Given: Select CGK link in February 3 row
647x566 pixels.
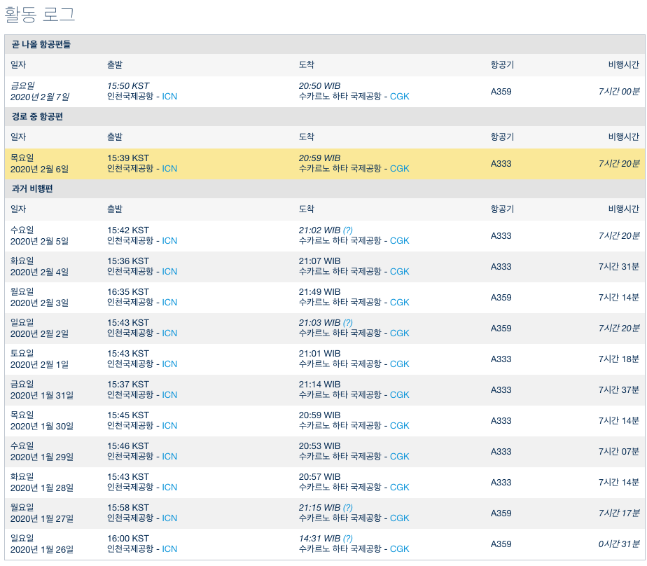Looking at the screenshot, I should point(399,303).
